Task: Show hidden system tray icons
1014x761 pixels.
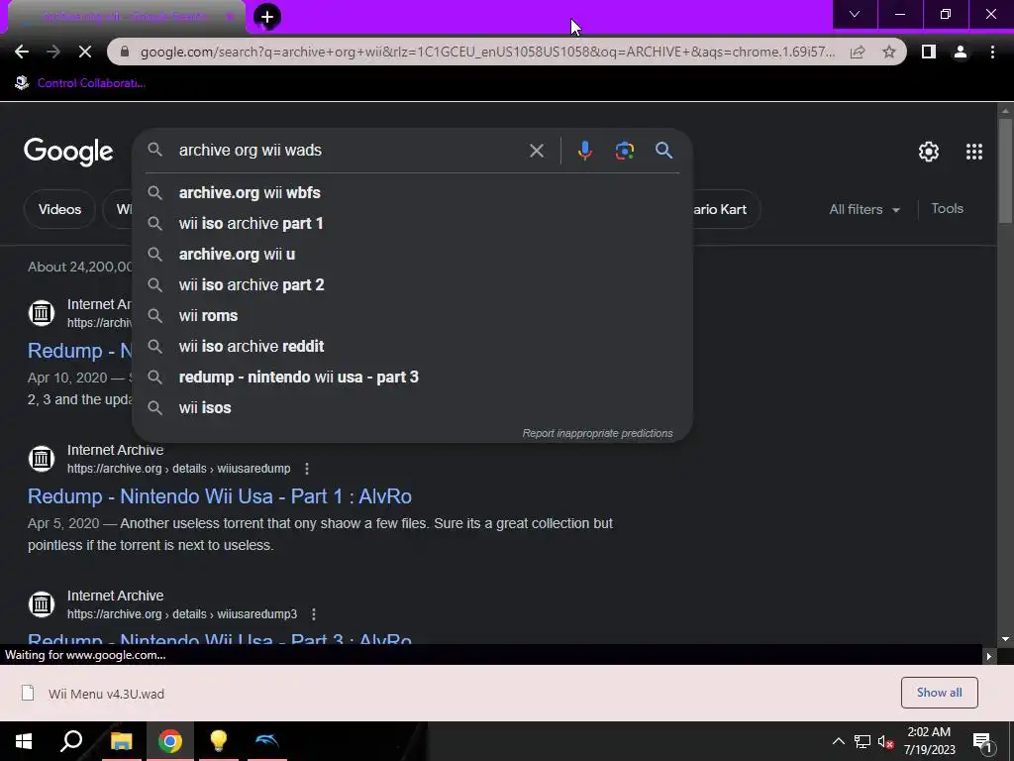Action: coord(838,741)
